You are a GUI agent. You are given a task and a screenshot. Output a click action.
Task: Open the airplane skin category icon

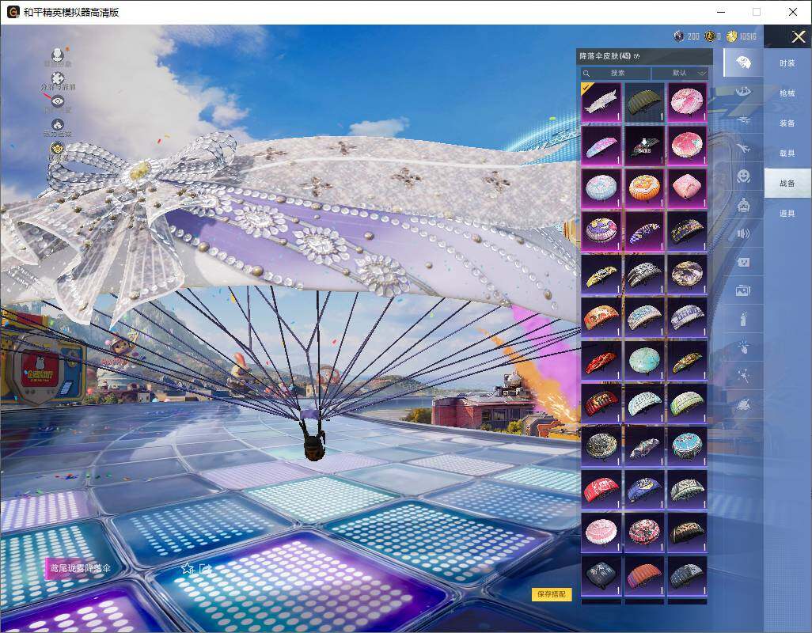point(743,149)
